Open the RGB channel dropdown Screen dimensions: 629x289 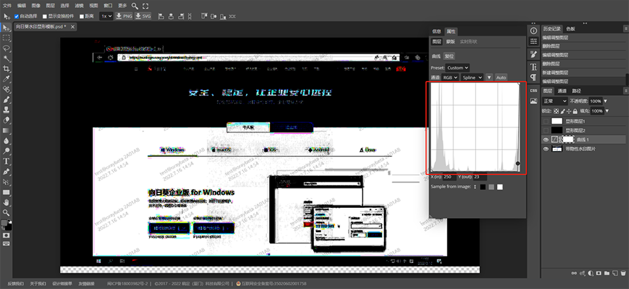click(451, 77)
